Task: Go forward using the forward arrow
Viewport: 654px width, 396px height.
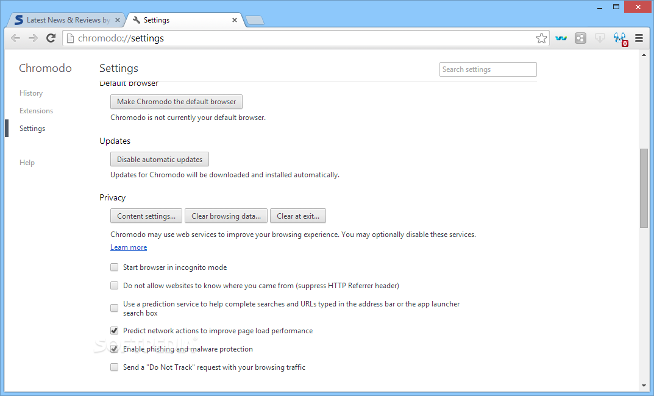Action: click(x=33, y=38)
